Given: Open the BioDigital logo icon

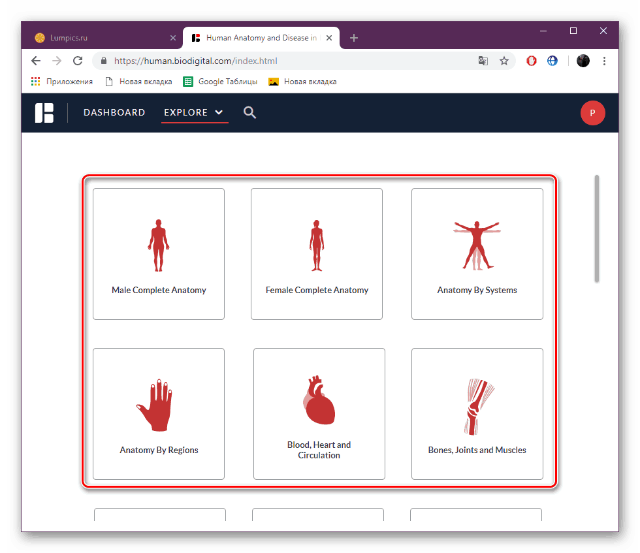Looking at the screenshot, I should pos(44,112).
